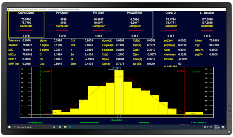Launch Microsoft Edge from the taskbar
The image size is (233, 137).
pos(70,127)
